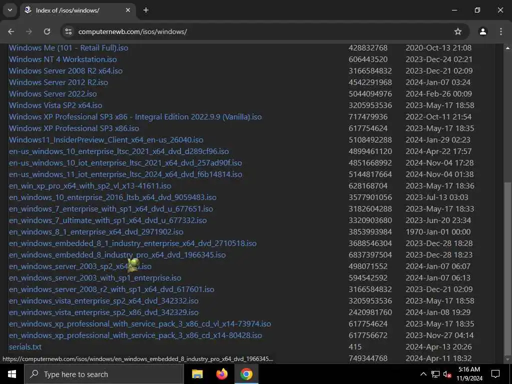512x384 pixels.
Task: Open Chrome three-dot menu
Action: click(x=501, y=31)
